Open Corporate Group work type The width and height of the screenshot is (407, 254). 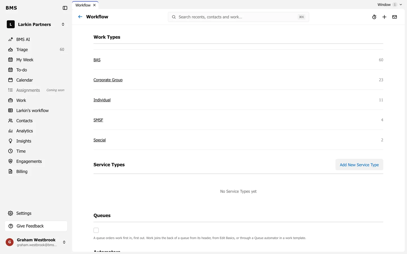[x=108, y=80]
